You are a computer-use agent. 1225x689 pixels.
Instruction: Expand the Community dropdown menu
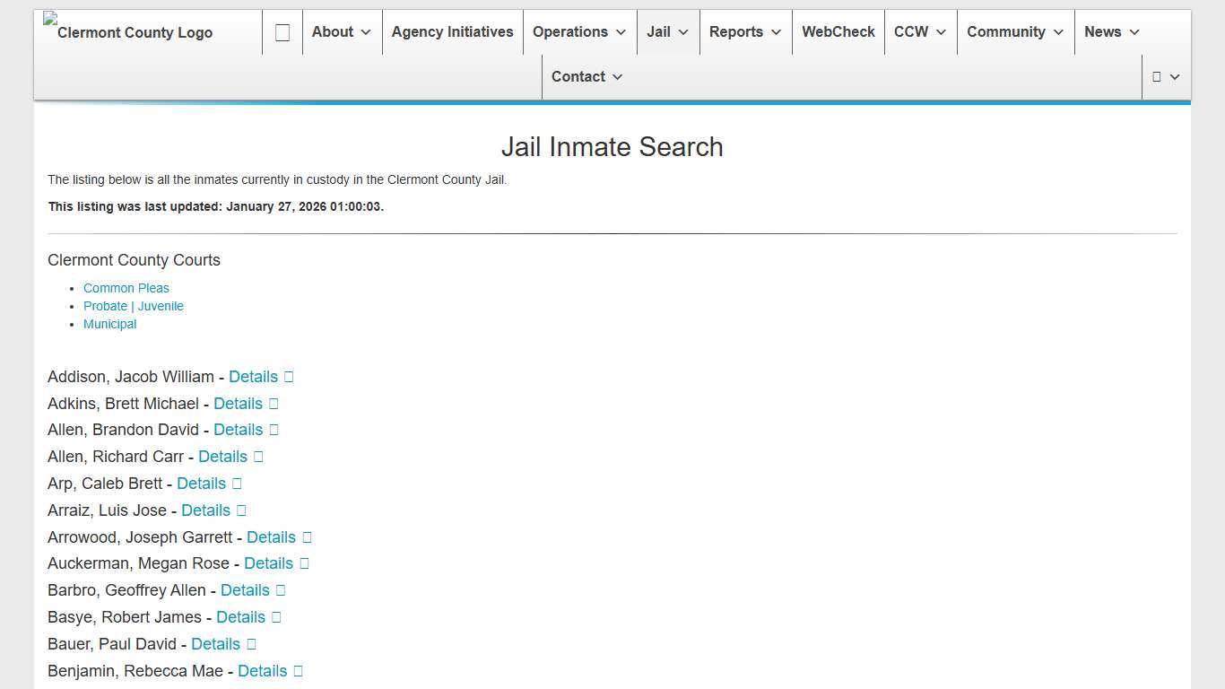[1014, 31]
